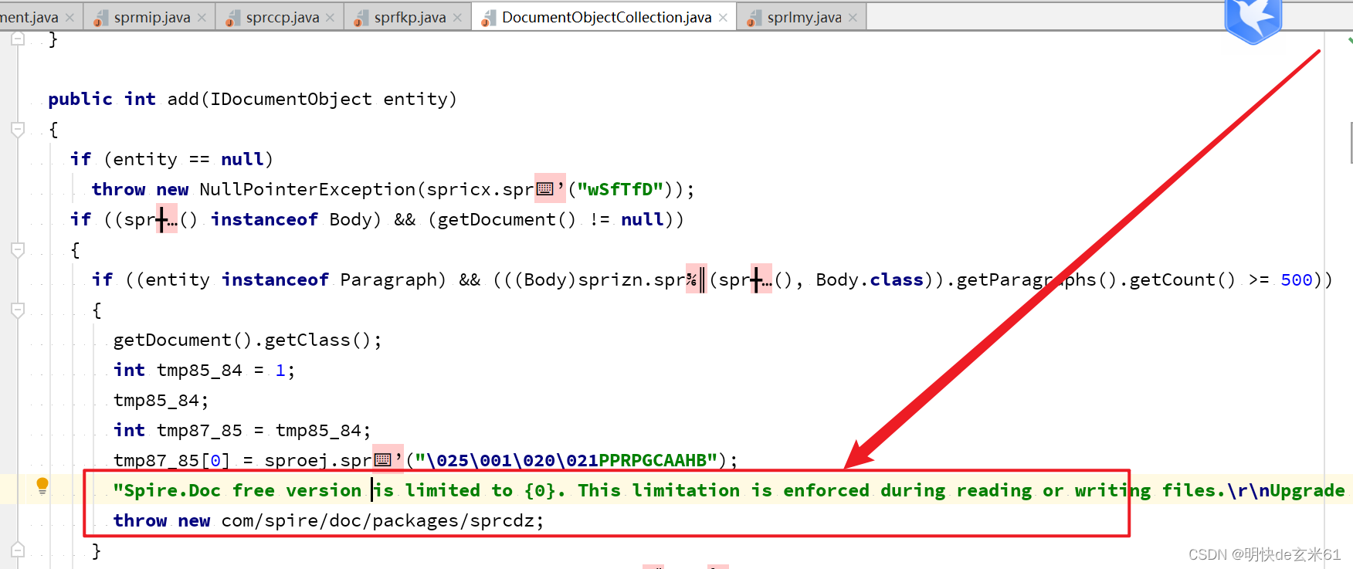Click the blue bird overlay icon
Screen dimensions: 1353x569
tap(1253, 19)
